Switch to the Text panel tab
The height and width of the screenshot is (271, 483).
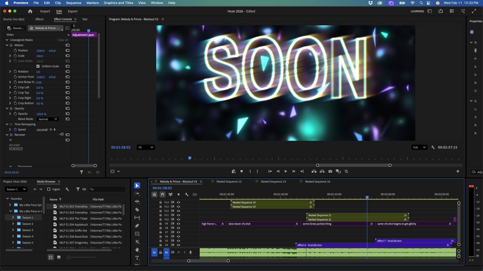(85, 19)
